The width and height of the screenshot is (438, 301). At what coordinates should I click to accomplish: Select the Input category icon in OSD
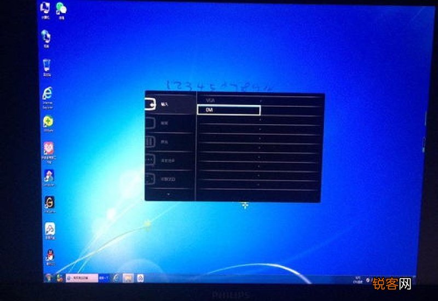click(x=150, y=104)
